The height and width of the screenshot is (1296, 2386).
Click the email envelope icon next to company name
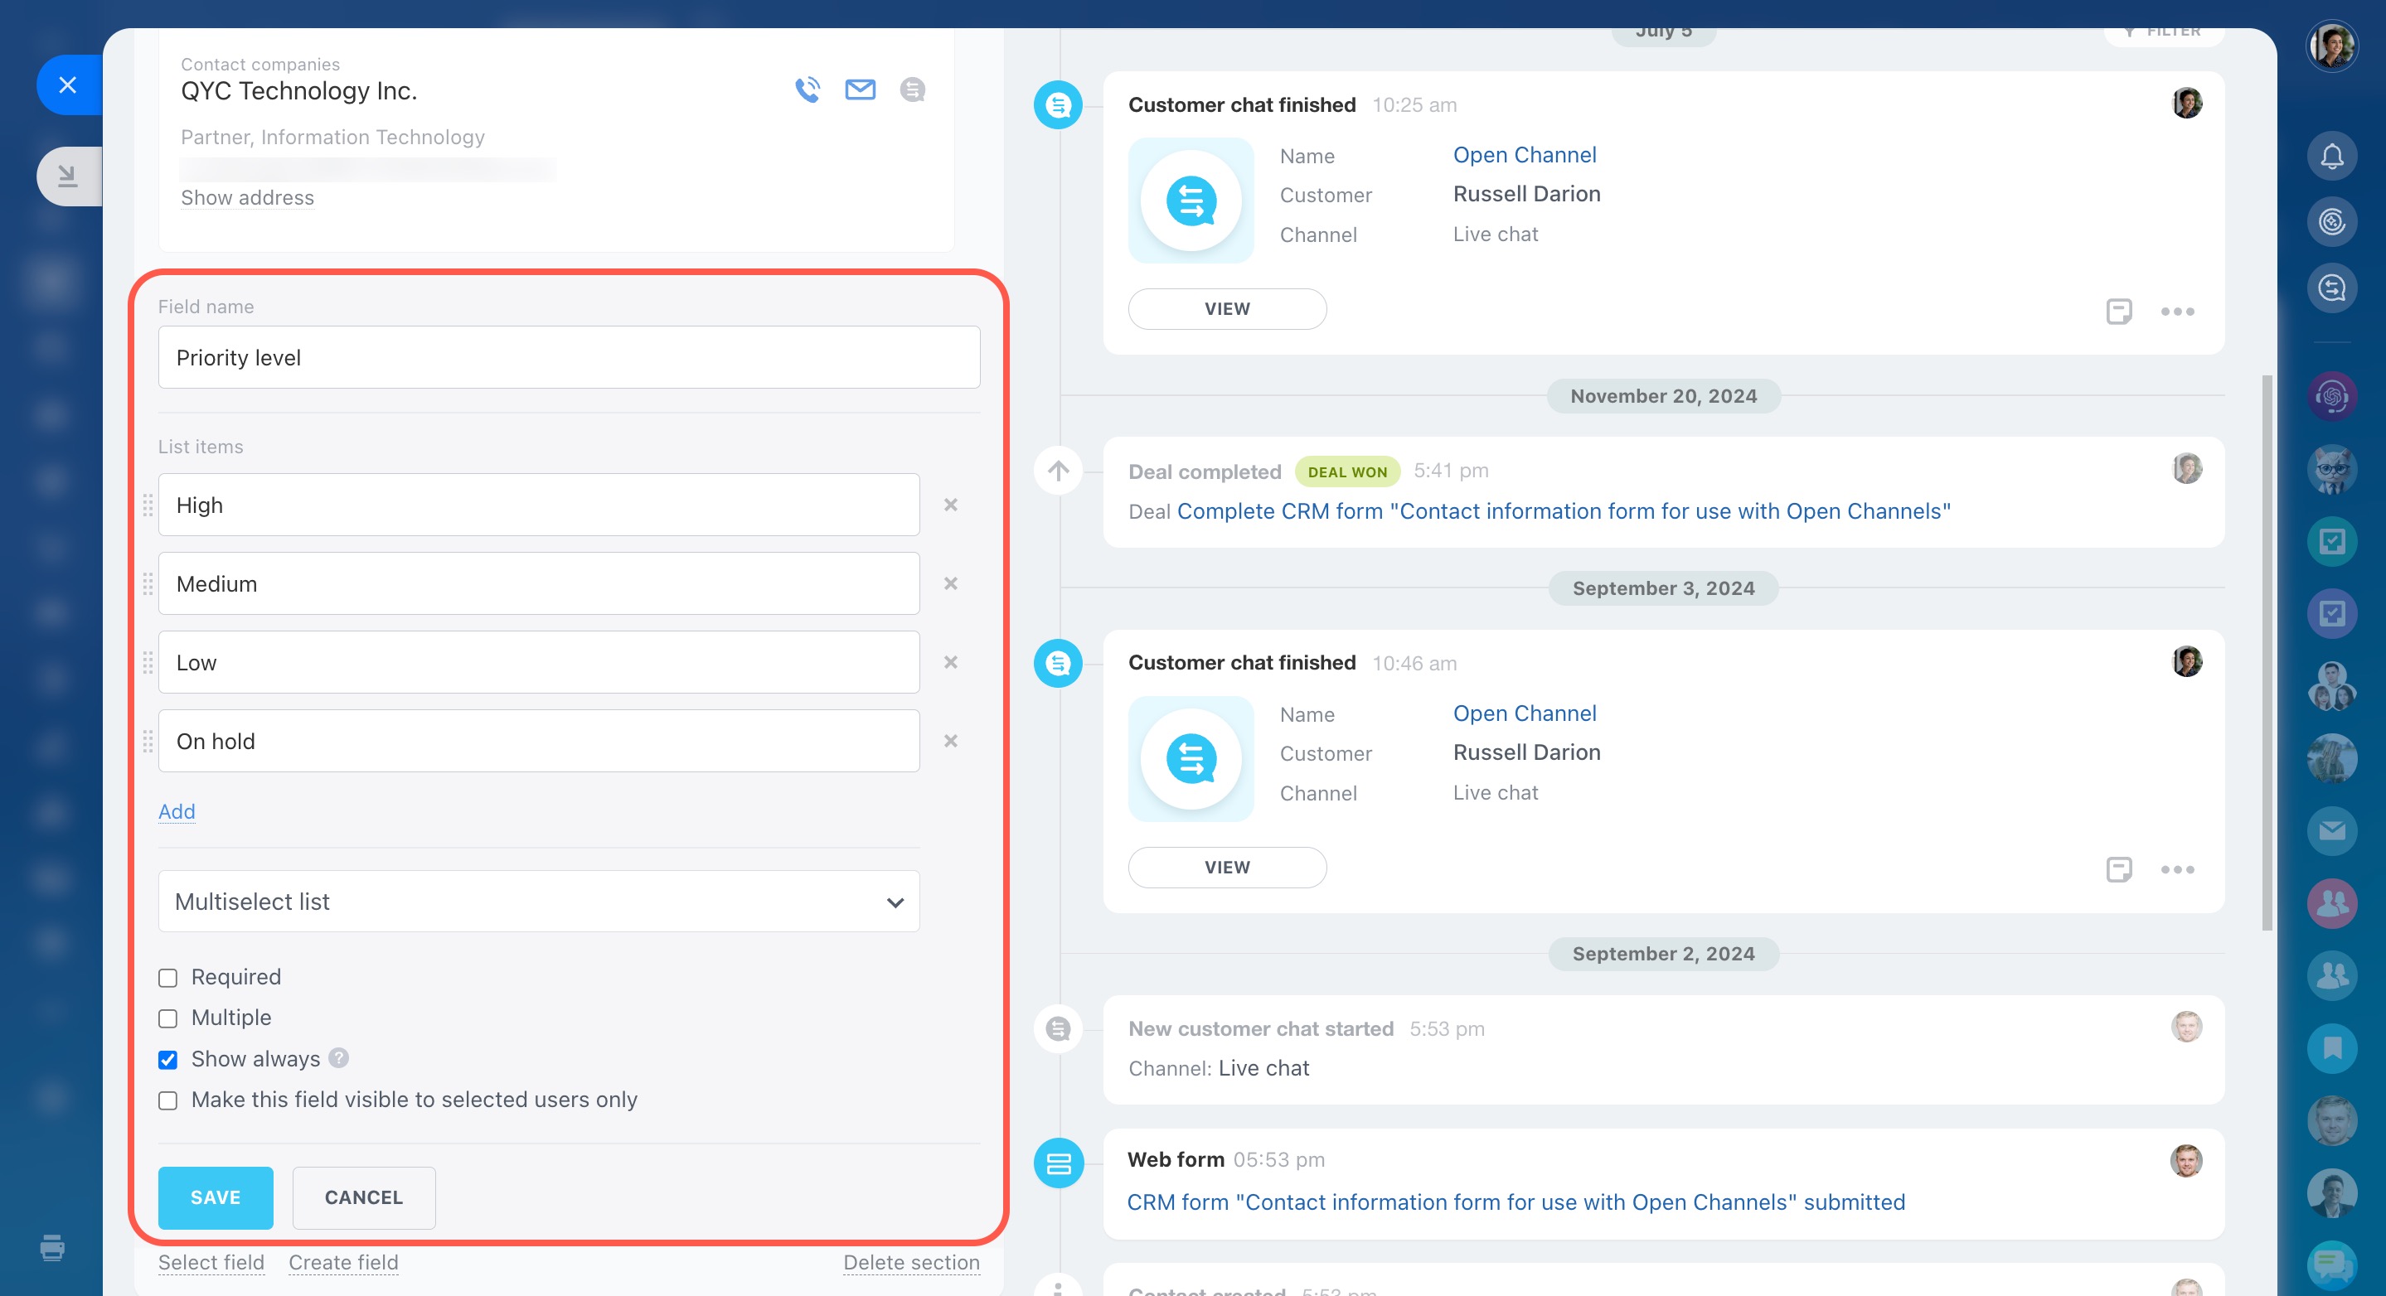click(860, 89)
